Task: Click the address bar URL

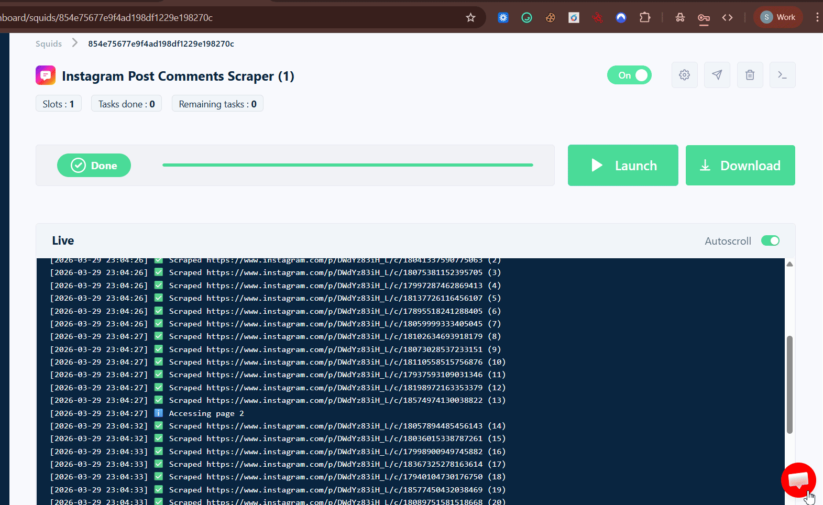Action: [210, 17]
